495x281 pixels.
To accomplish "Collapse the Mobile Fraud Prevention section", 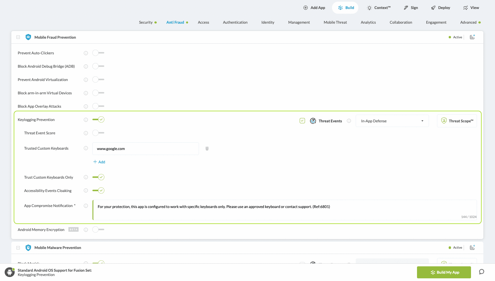I will click(18, 37).
